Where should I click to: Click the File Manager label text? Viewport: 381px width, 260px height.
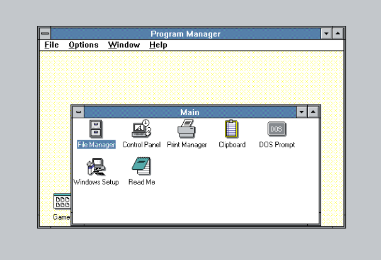pyautogui.click(x=96, y=145)
